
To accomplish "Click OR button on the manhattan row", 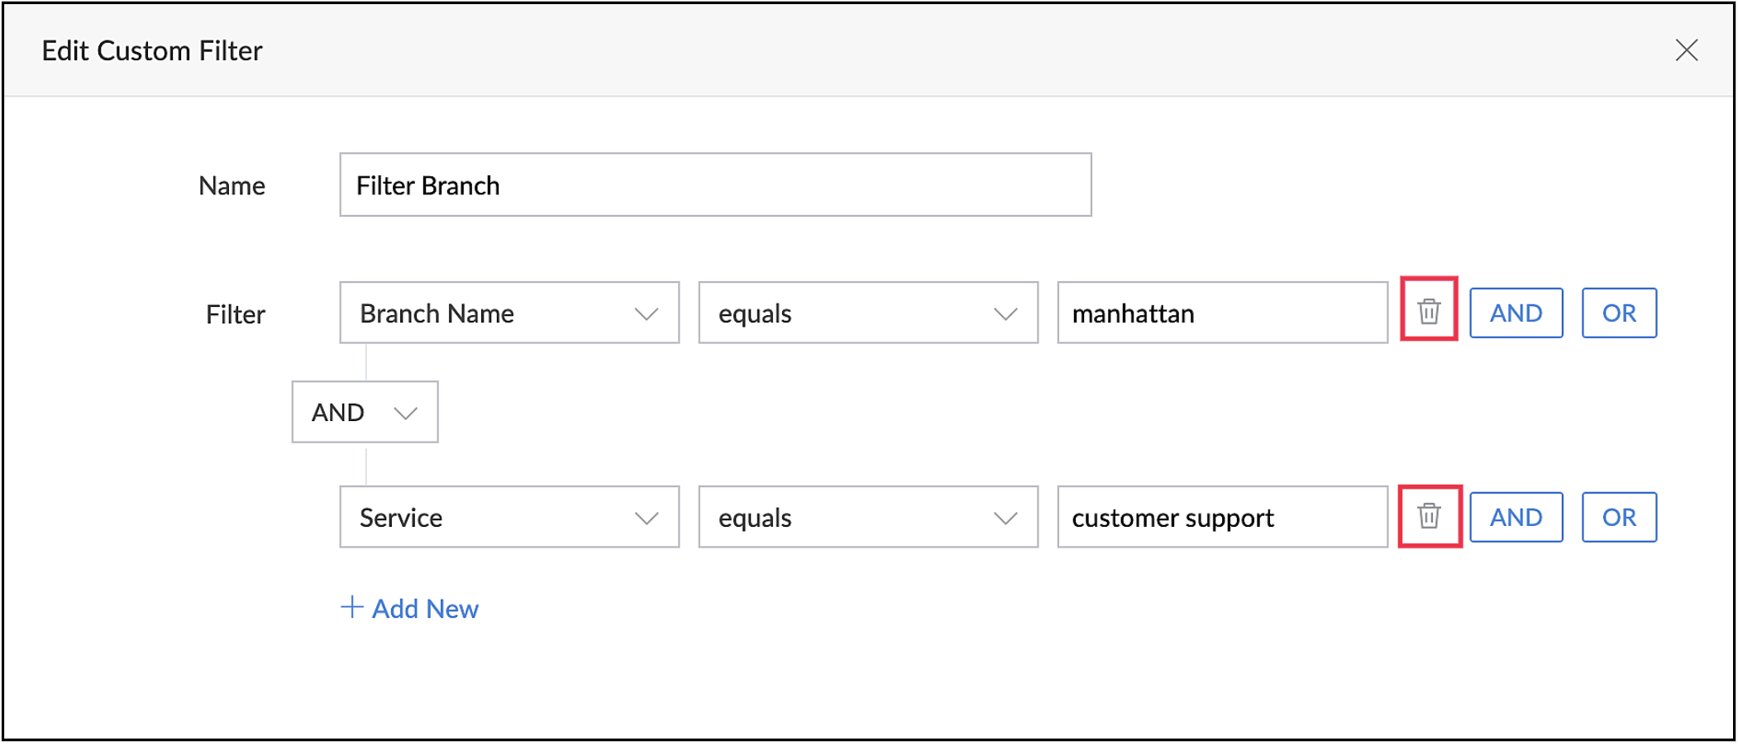I will click(x=1618, y=313).
